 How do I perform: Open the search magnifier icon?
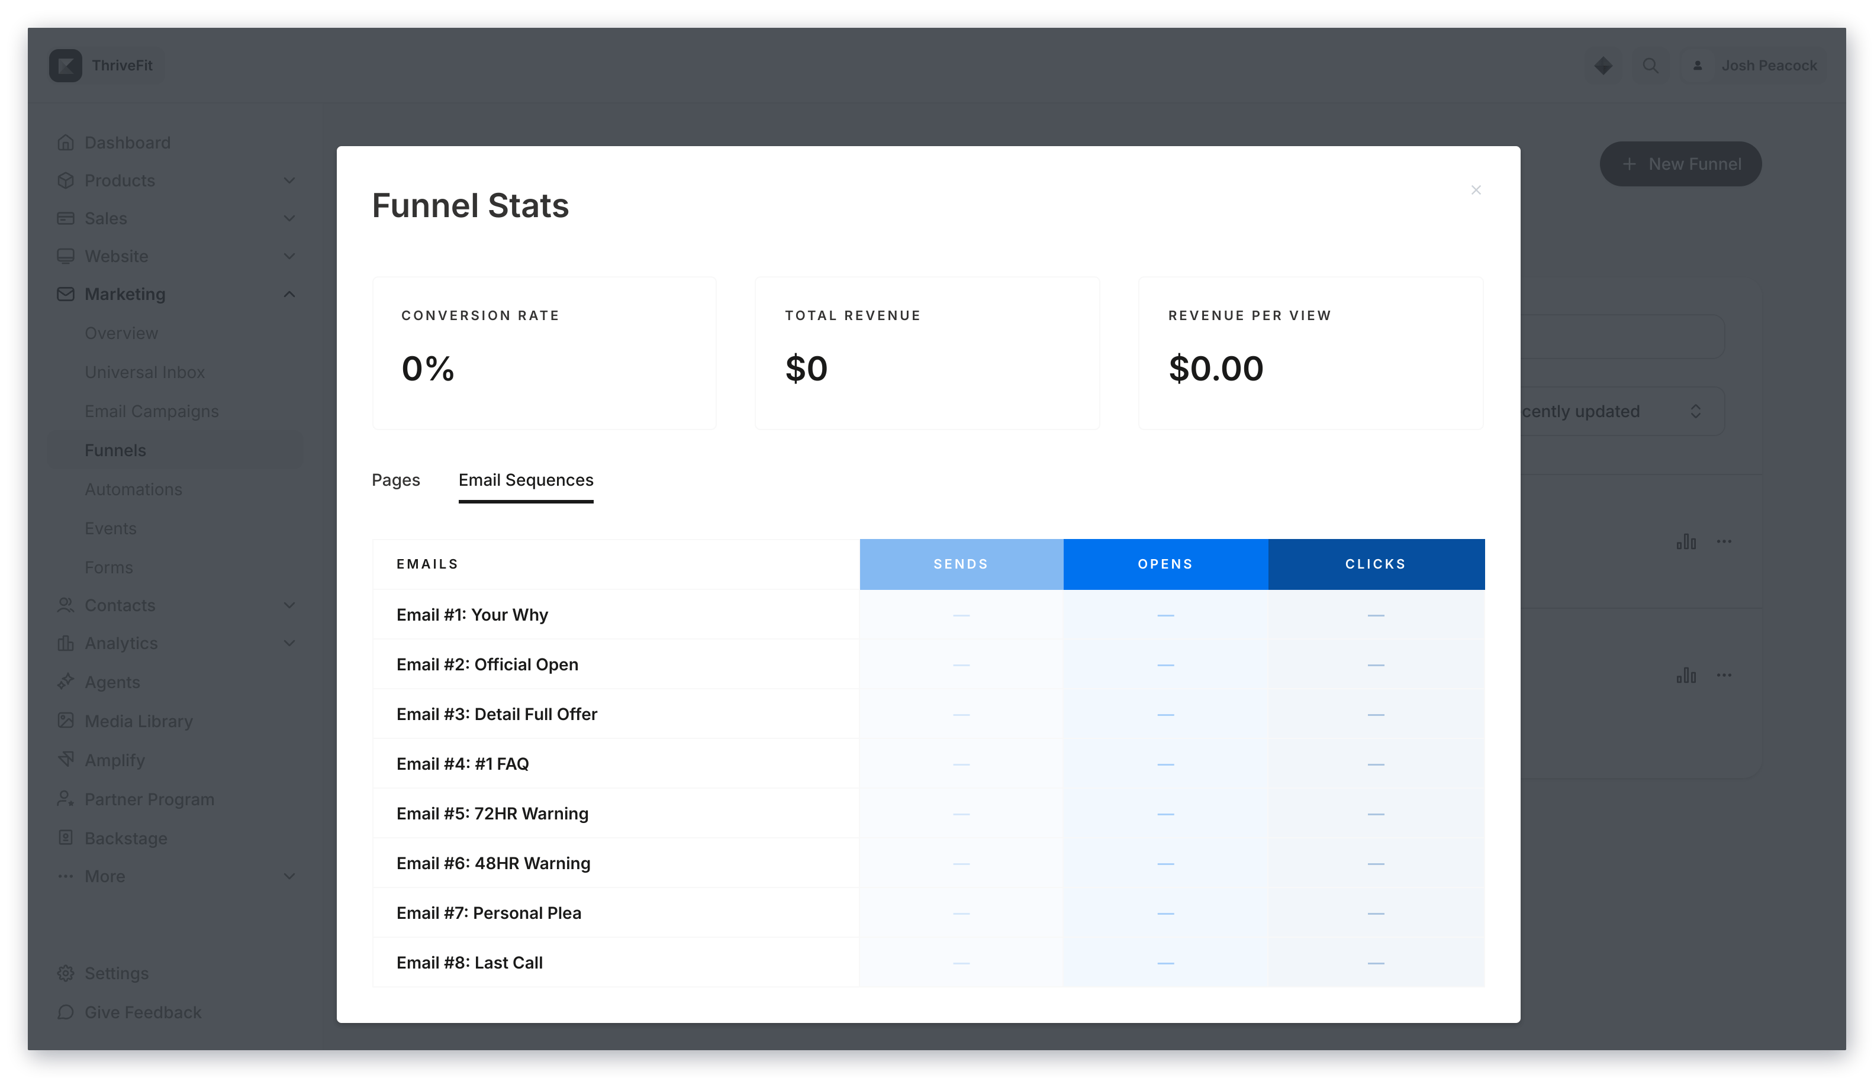[1650, 65]
